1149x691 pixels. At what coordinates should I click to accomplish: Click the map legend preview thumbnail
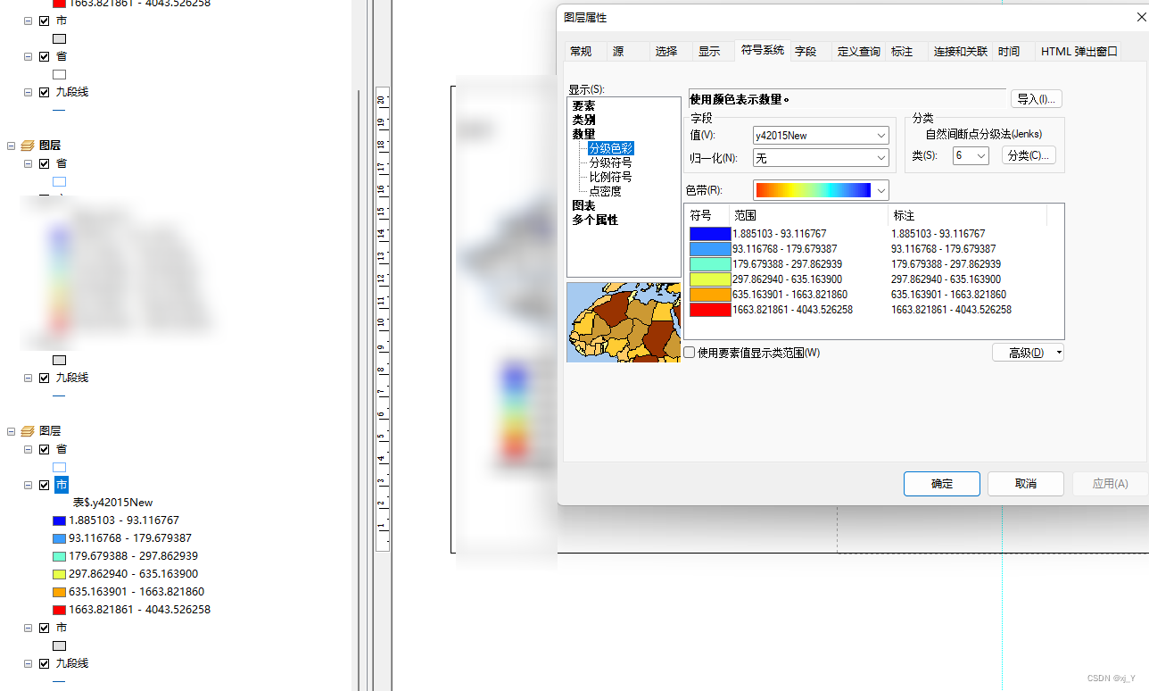623,321
